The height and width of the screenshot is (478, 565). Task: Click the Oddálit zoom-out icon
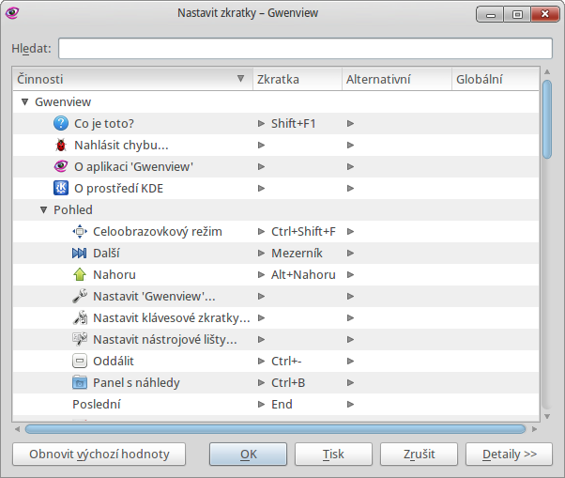click(81, 361)
